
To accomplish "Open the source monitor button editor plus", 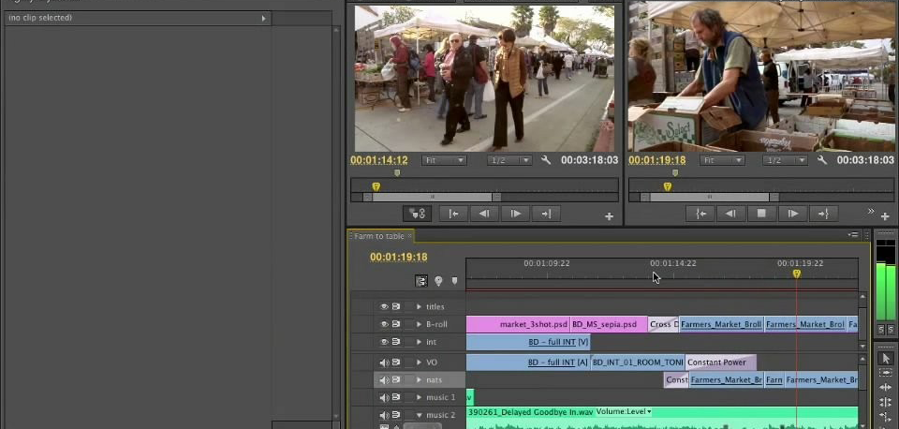I will tap(609, 216).
